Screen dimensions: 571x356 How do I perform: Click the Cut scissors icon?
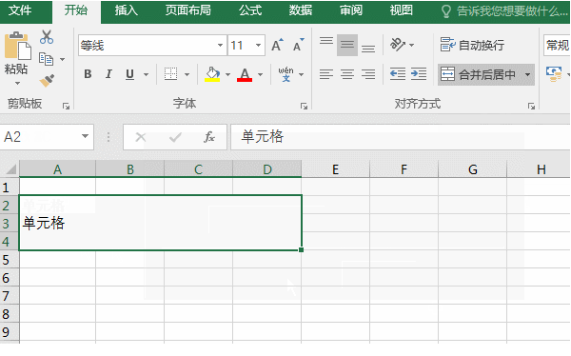pos(47,37)
